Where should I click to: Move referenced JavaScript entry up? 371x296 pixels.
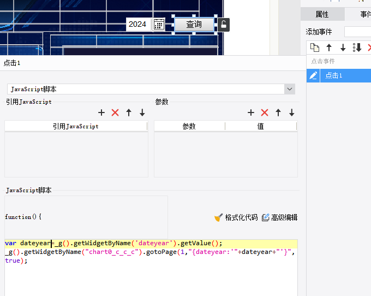point(129,113)
